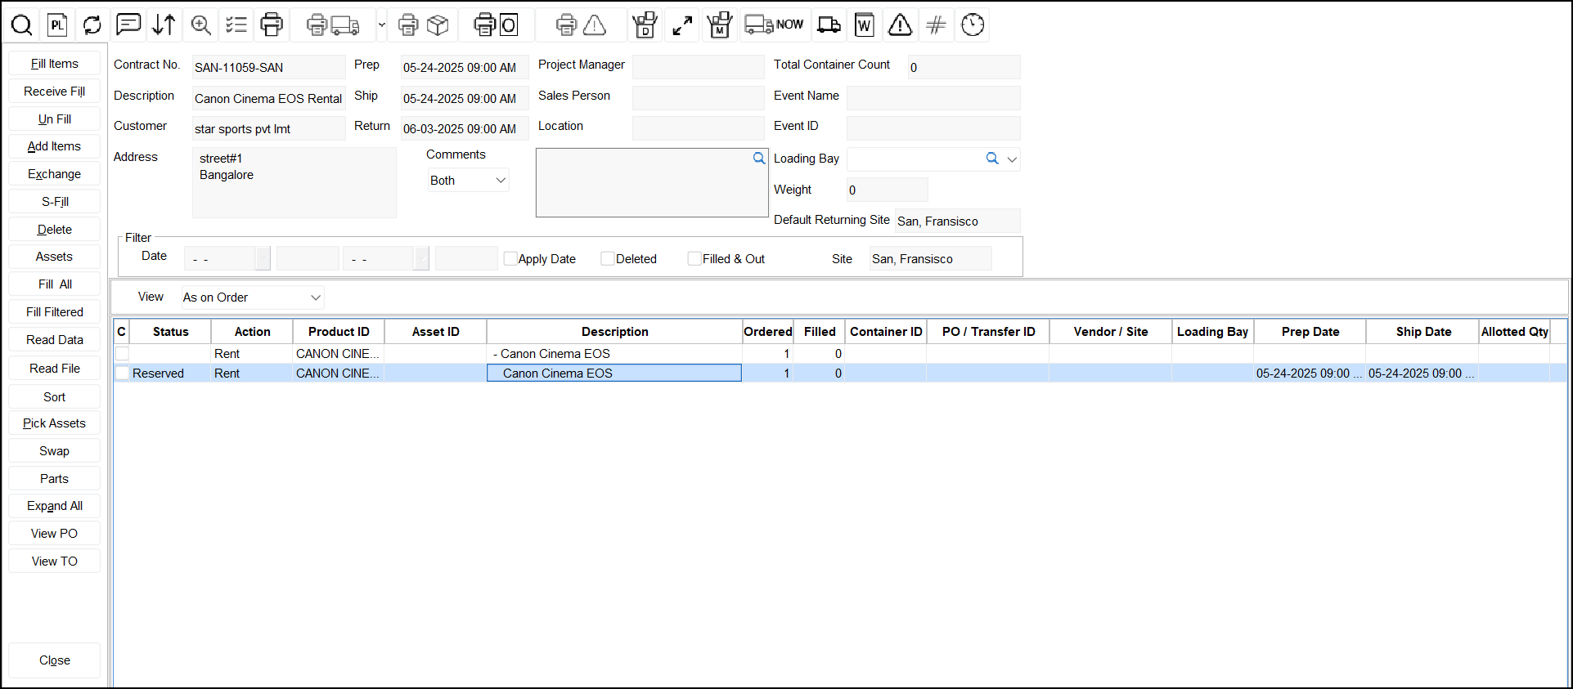Enable the Apply Date checkbox

tap(511, 259)
